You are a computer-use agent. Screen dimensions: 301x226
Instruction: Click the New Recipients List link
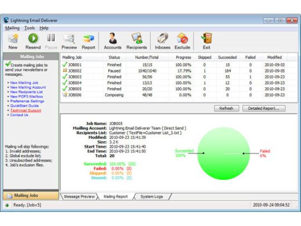click(27, 92)
